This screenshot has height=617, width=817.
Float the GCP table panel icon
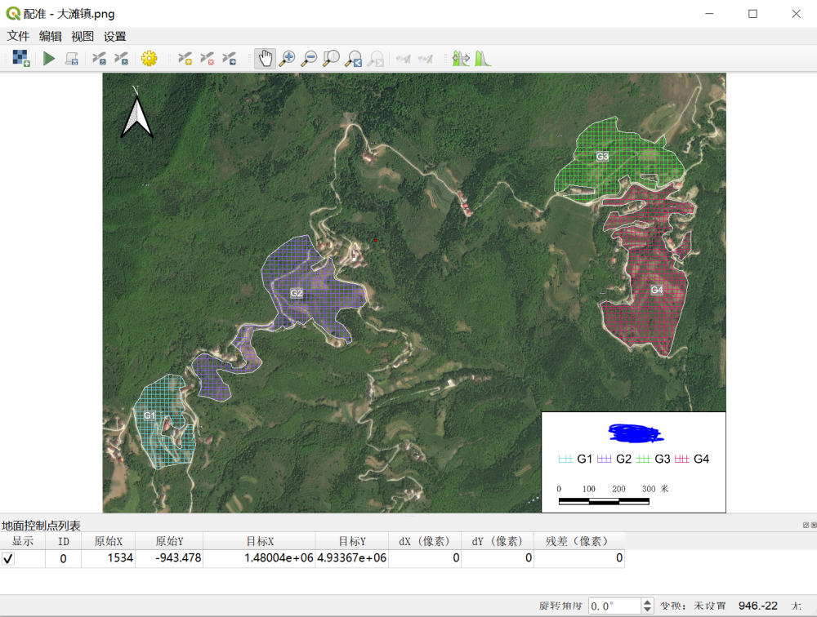(x=806, y=525)
